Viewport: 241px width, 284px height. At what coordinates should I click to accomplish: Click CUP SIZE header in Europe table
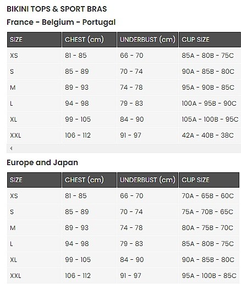209,180
